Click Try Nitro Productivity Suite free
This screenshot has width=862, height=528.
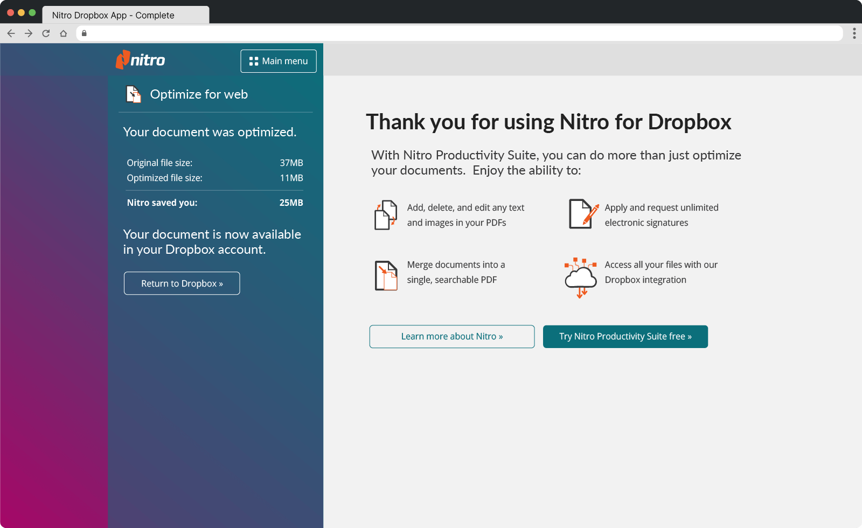pyautogui.click(x=625, y=337)
